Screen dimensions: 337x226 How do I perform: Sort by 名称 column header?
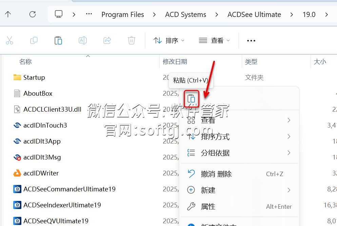(x=25, y=62)
